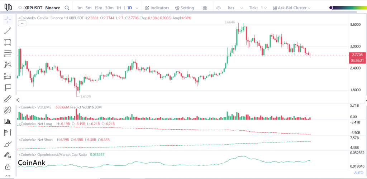The width and height of the screenshot is (367, 179).
Task: Switch to the 15m timeframe
Action: 98,8
